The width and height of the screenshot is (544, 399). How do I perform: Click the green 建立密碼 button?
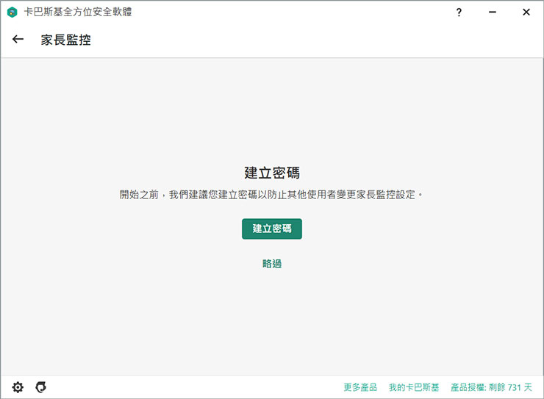[x=272, y=229]
